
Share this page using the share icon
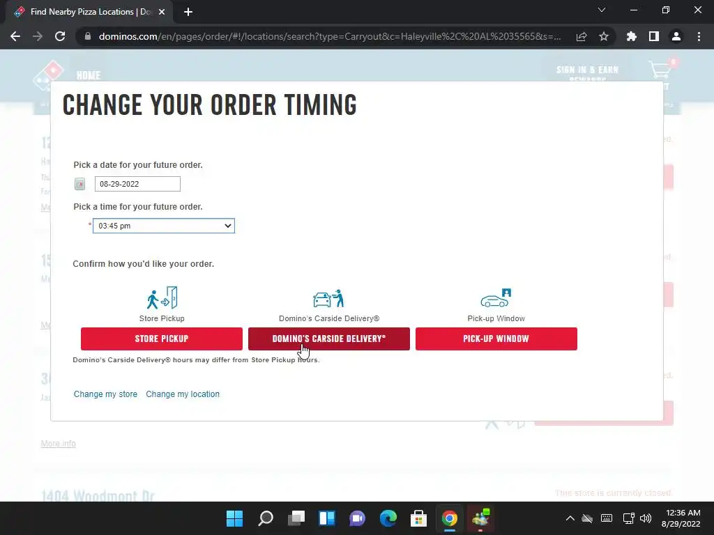click(x=582, y=36)
